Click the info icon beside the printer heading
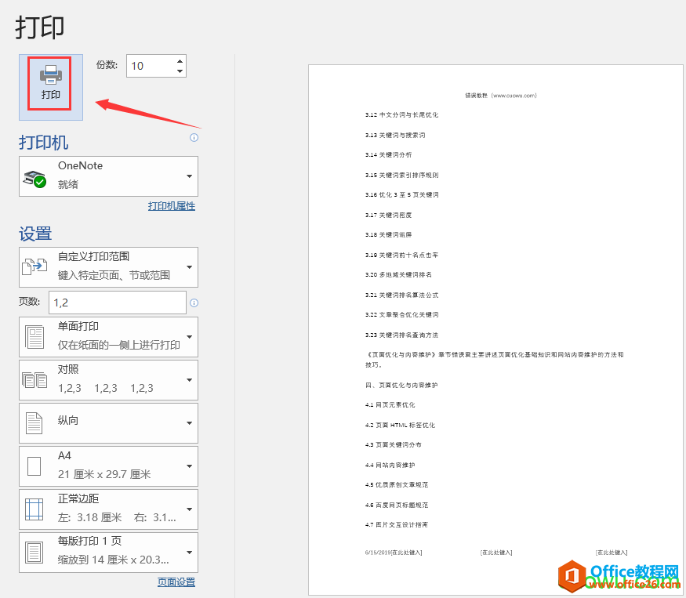Image resolution: width=686 pixels, height=598 pixels. 194,138
